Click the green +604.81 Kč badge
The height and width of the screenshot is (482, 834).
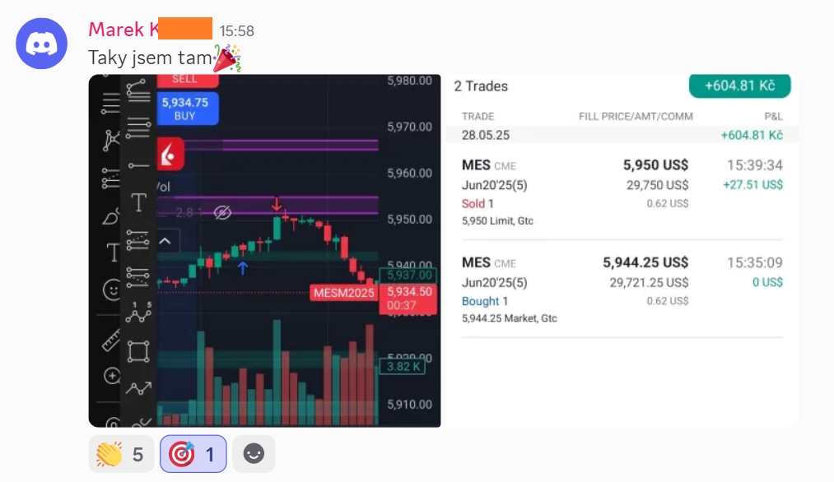[x=739, y=86]
